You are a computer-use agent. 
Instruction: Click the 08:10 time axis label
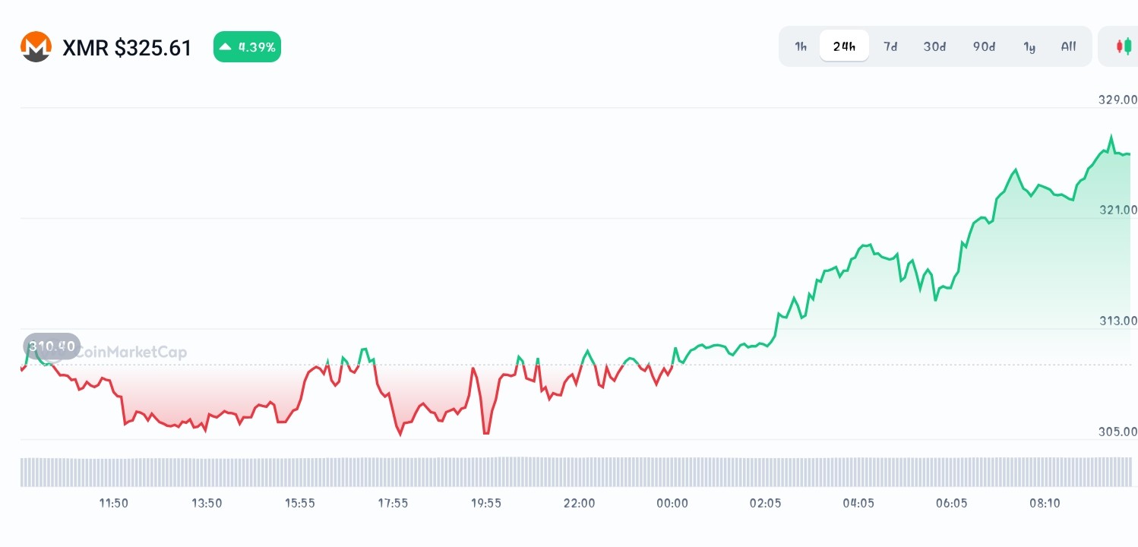[1045, 503]
